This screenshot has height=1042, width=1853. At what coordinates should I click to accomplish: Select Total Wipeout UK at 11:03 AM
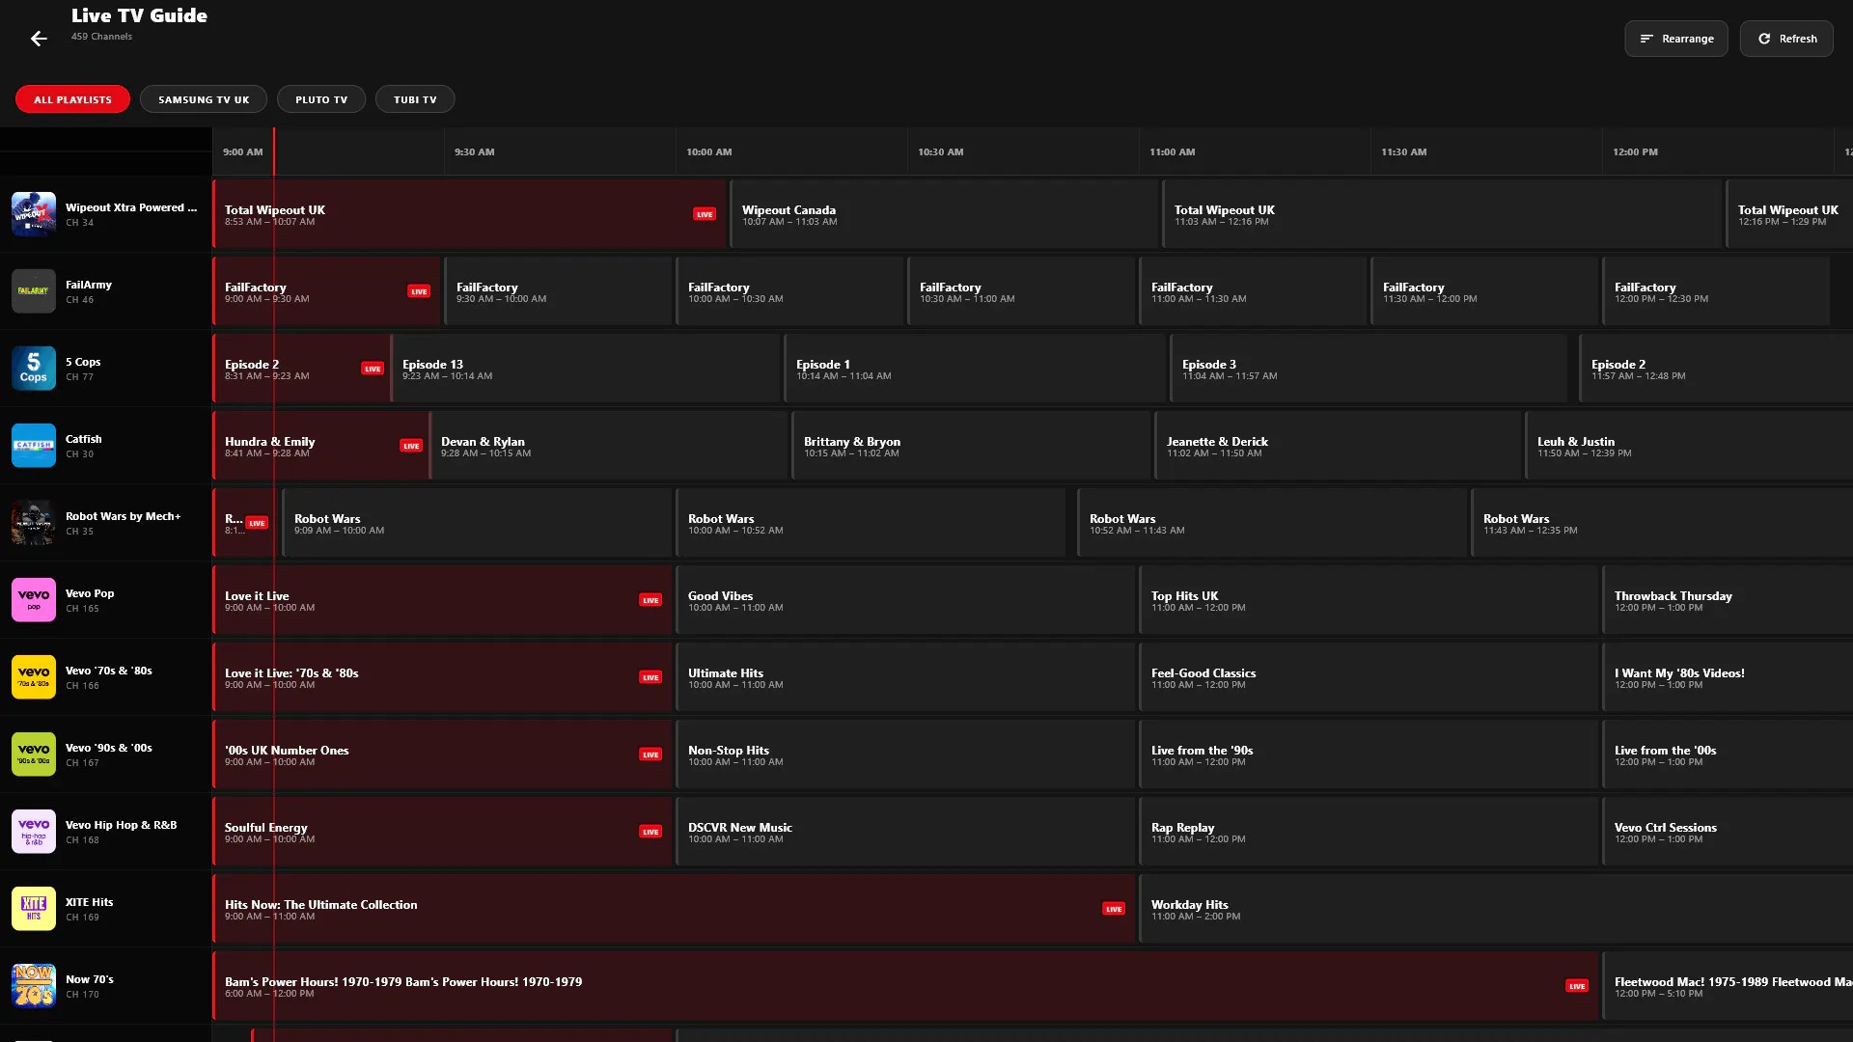[1442, 214]
